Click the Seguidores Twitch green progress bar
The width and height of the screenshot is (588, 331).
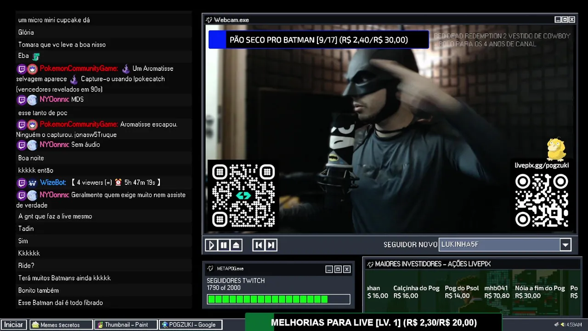(278, 299)
